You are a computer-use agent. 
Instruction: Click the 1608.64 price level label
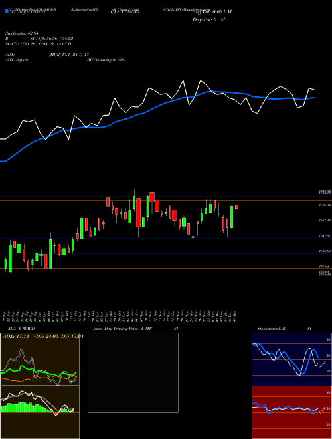pos(325,251)
